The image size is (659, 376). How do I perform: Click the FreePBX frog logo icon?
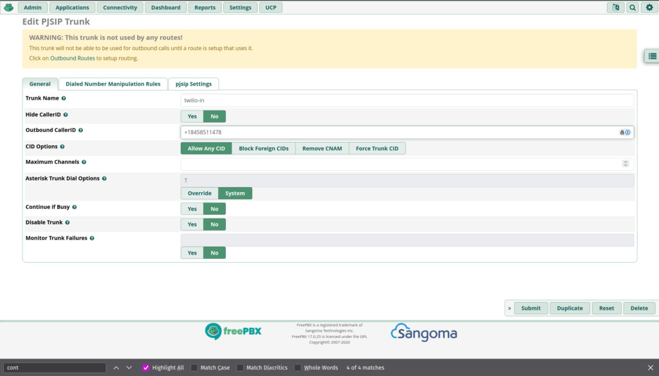click(x=8, y=8)
